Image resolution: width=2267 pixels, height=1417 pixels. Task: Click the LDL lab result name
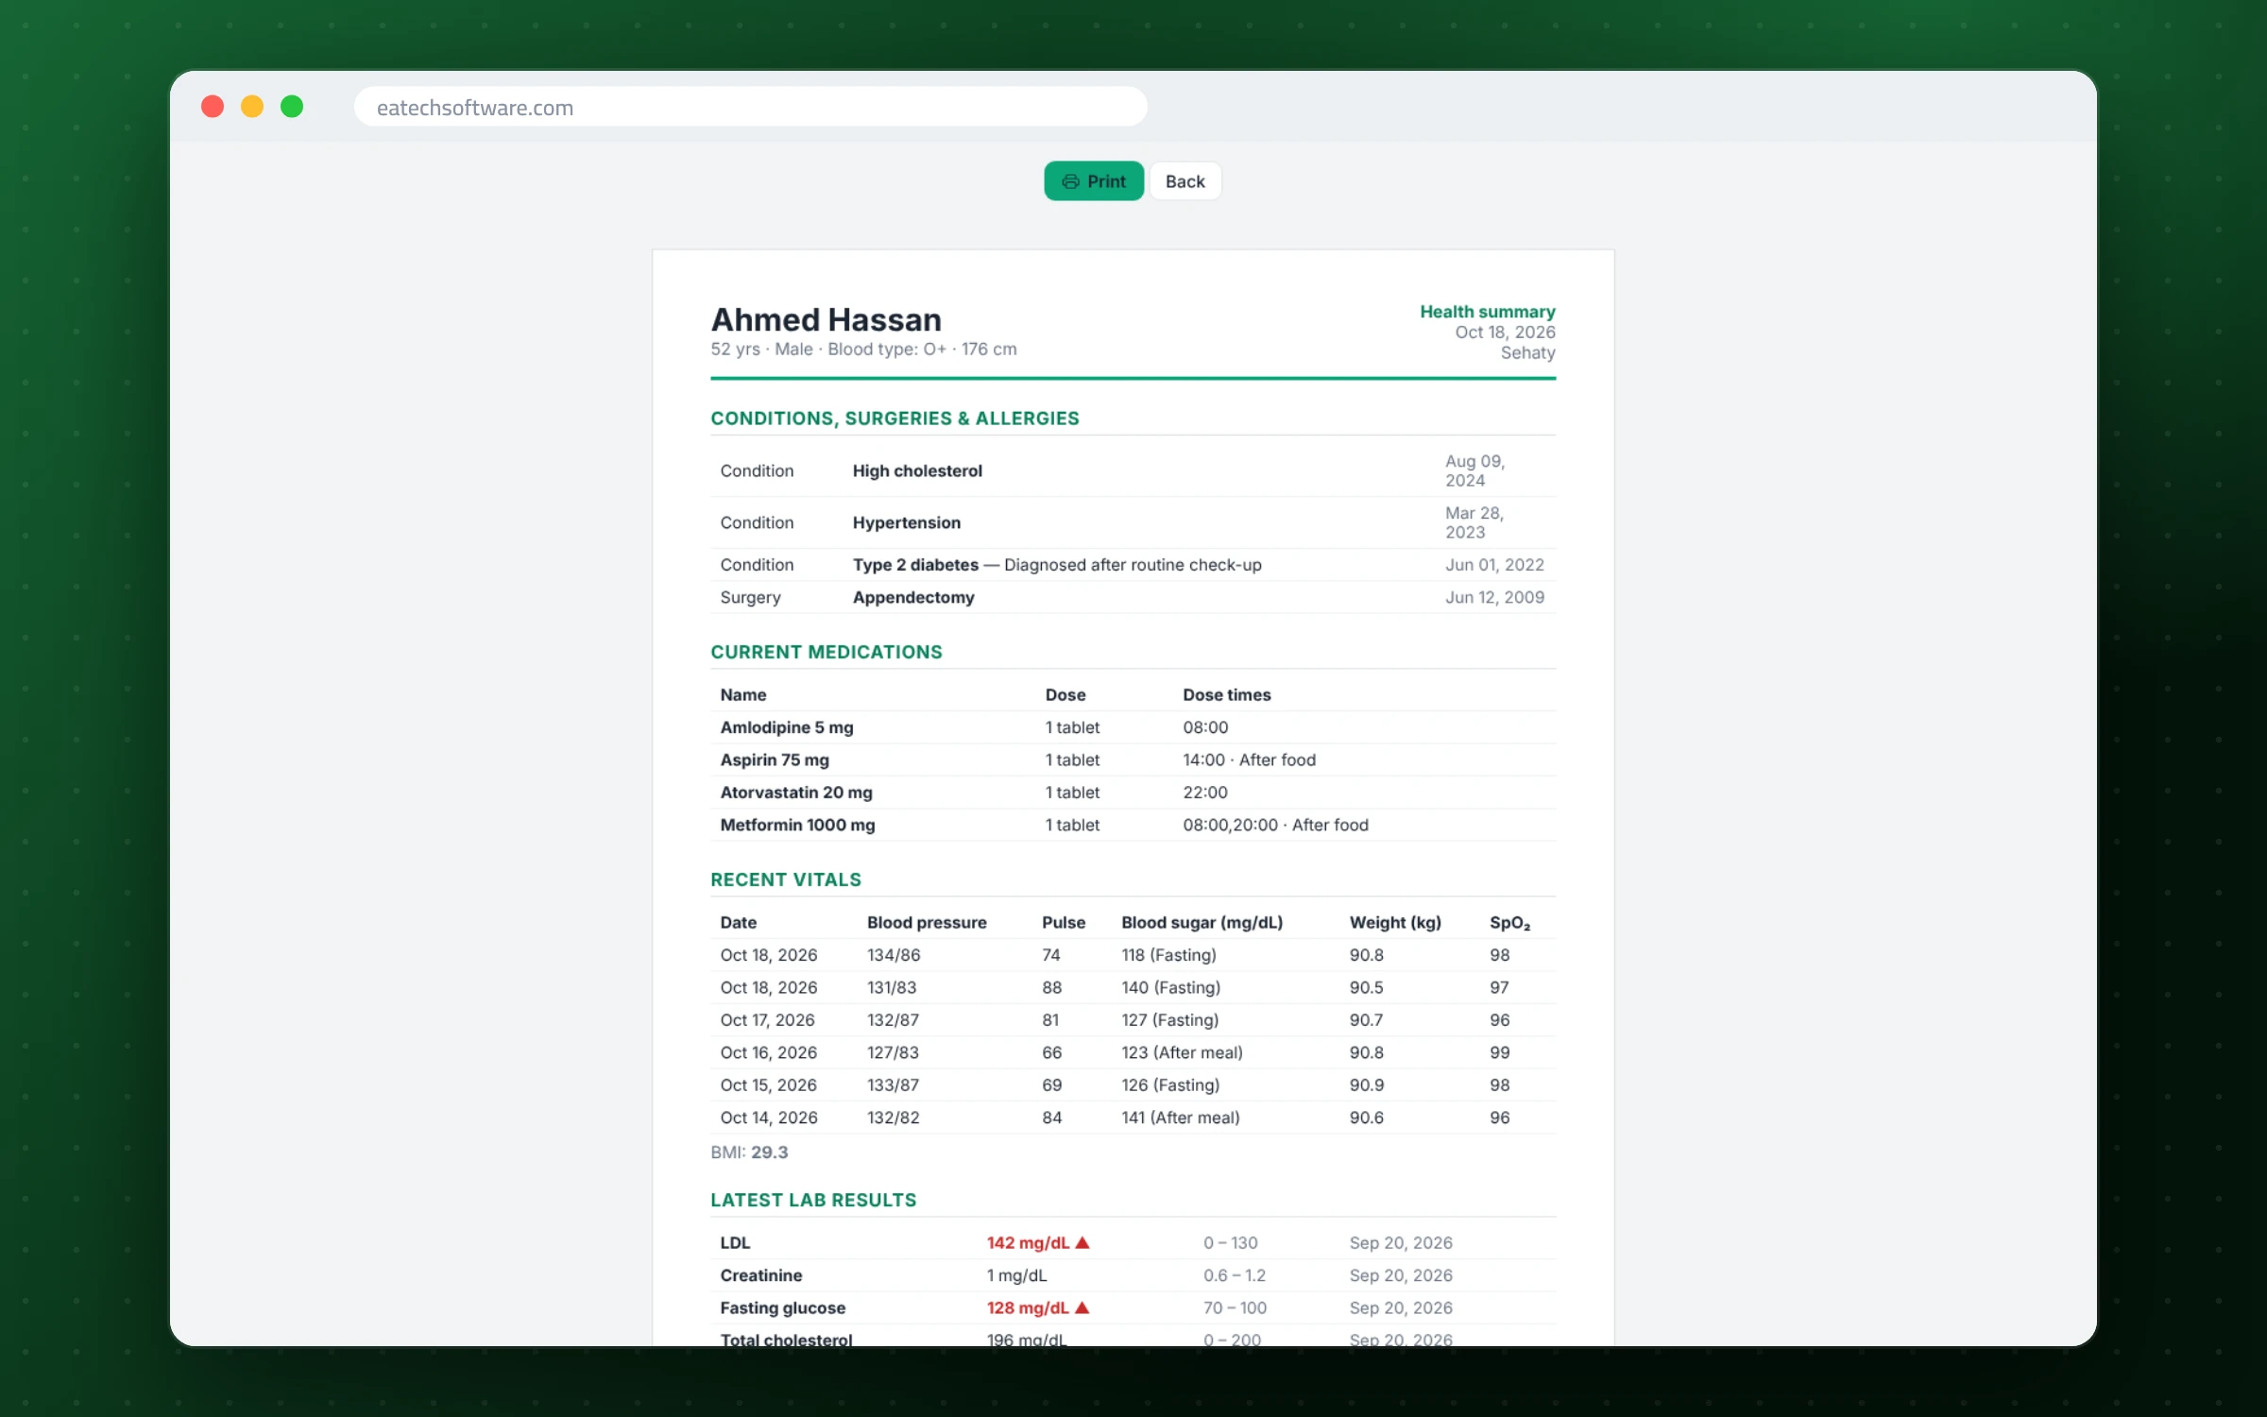[735, 1243]
